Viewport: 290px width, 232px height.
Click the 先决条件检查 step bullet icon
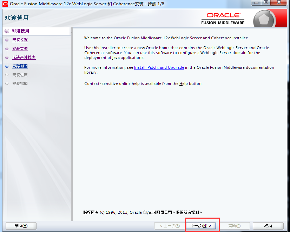7,57
